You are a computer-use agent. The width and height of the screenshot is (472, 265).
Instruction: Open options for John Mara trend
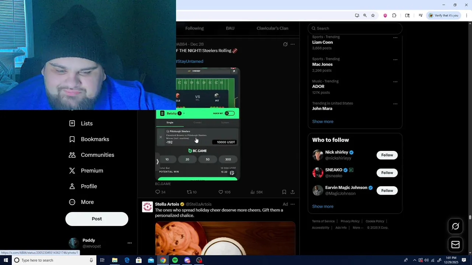coord(395,104)
